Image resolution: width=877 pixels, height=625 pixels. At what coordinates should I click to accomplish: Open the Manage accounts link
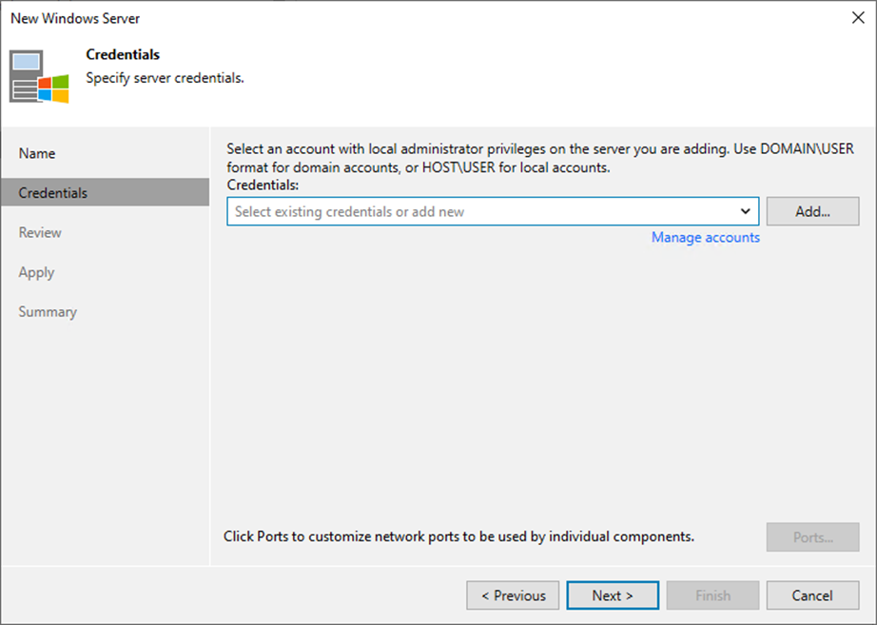click(x=705, y=237)
